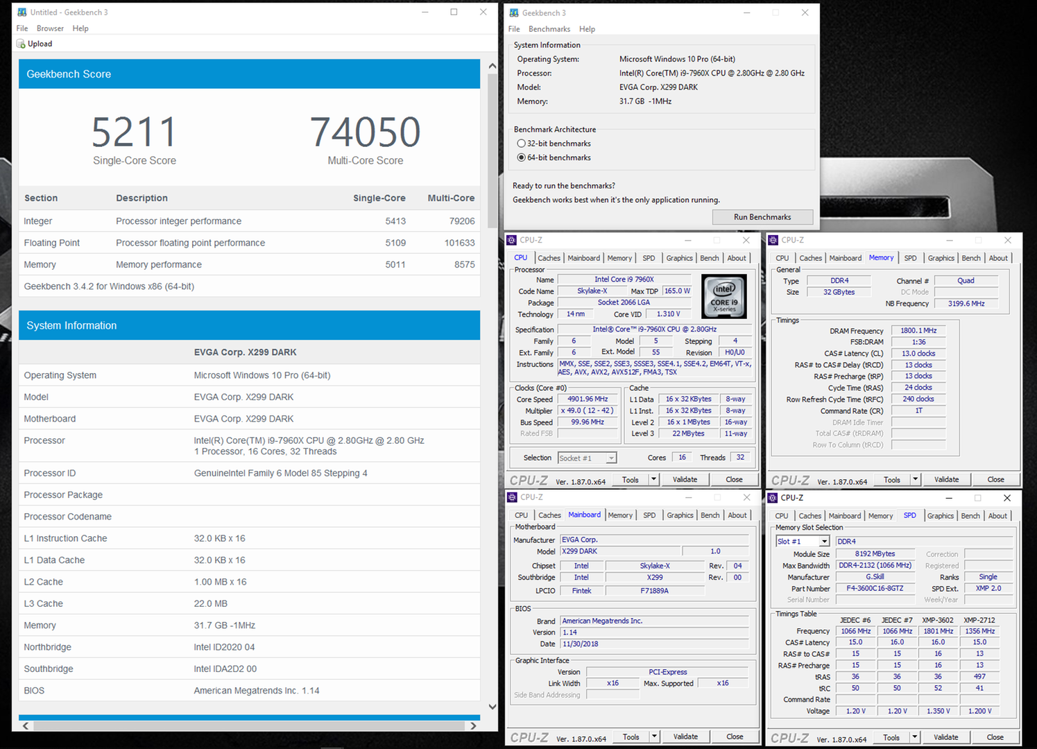Click CPU-Z title icon in the Mainboard tab window
The image size is (1037, 749).
tap(512, 497)
